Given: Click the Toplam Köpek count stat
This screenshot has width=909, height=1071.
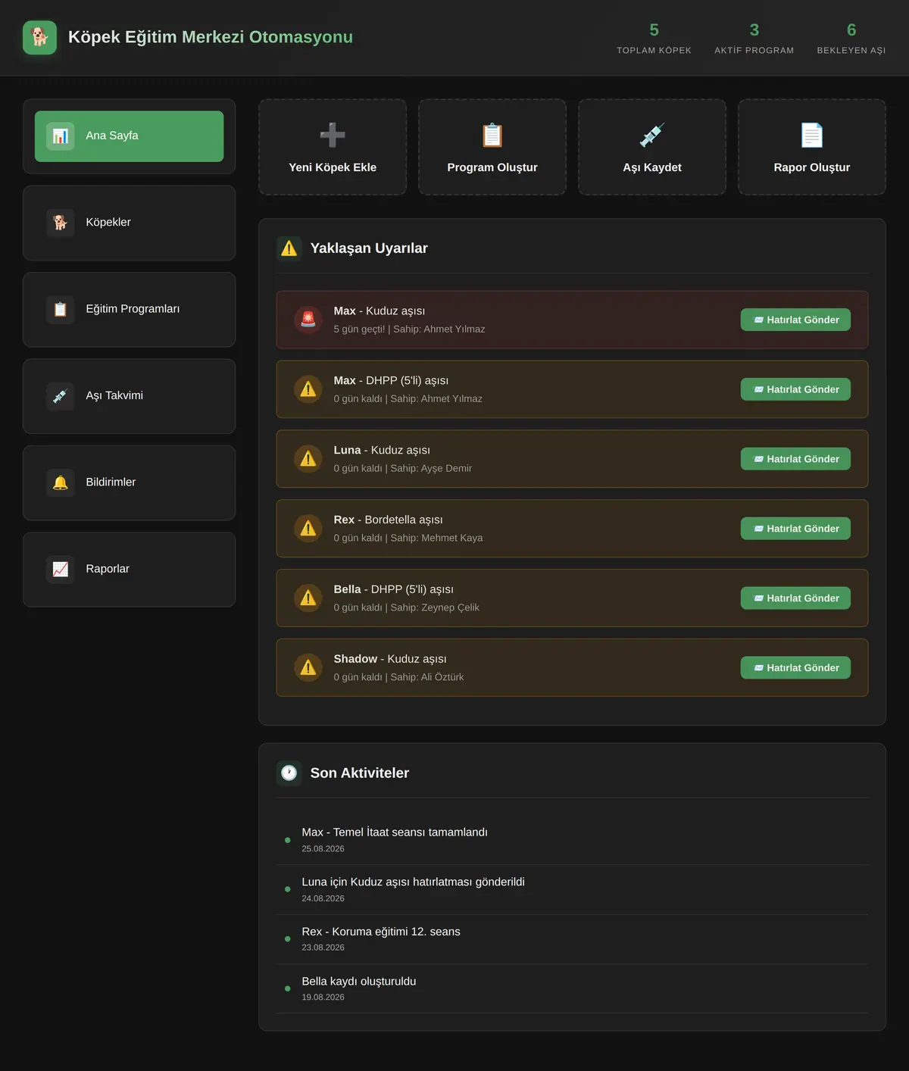Looking at the screenshot, I should pyautogui.click(x=654, y=38).
